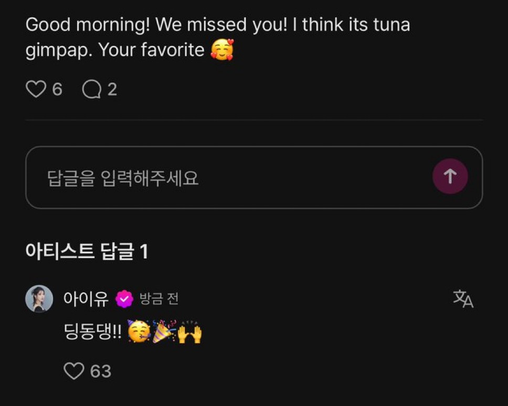Tap the 아이유 artist name

(x=86, y=299)
